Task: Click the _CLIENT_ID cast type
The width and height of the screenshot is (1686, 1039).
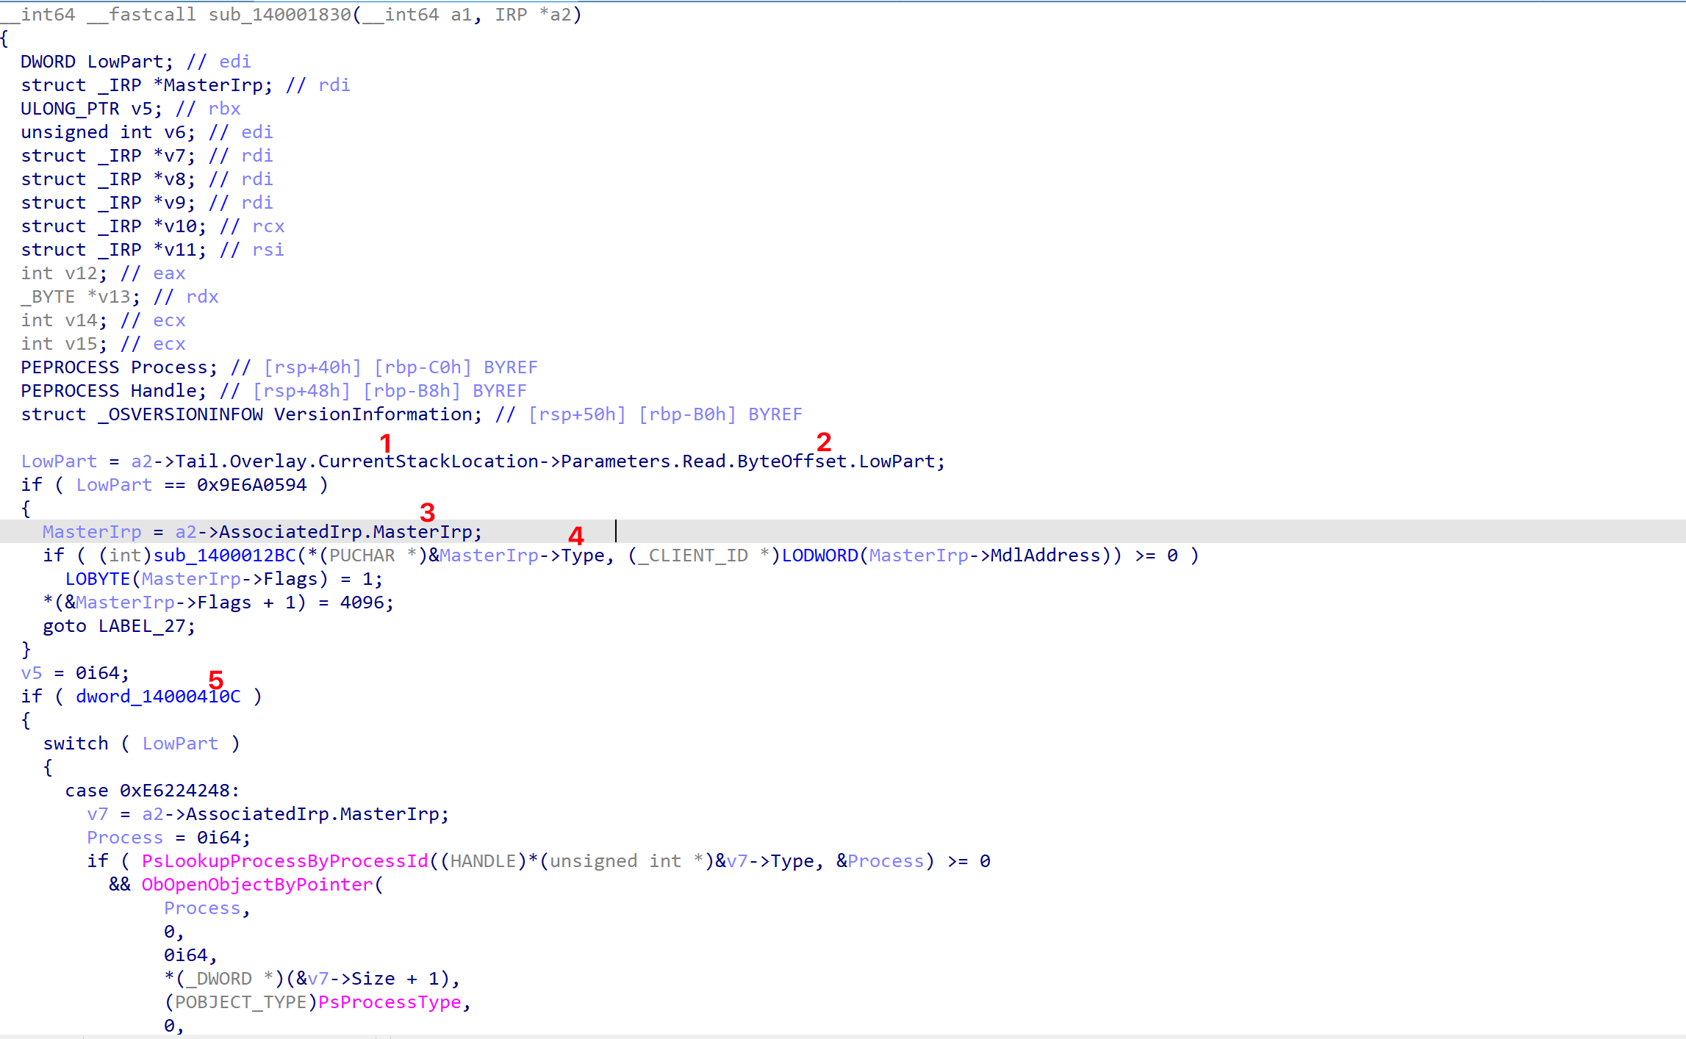Action: (693, 556)
